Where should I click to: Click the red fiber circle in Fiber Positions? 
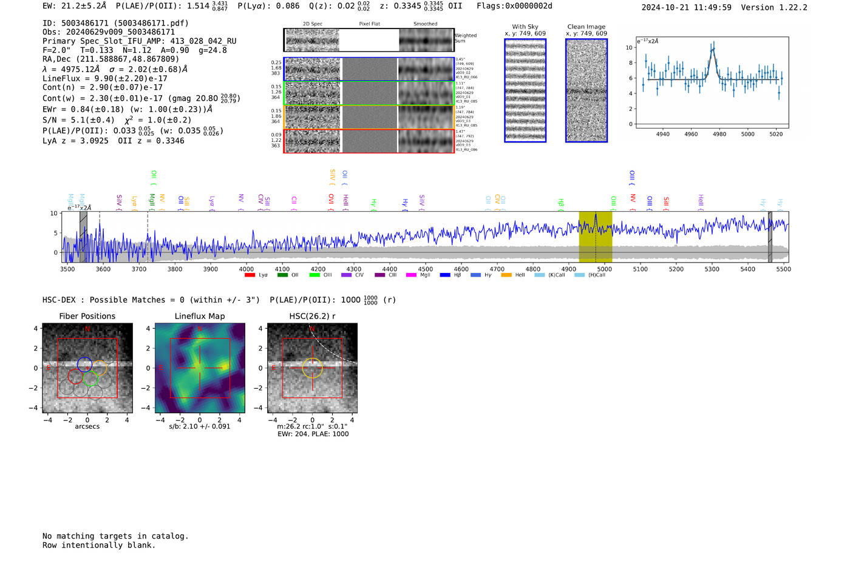click(x=75, y=377)
